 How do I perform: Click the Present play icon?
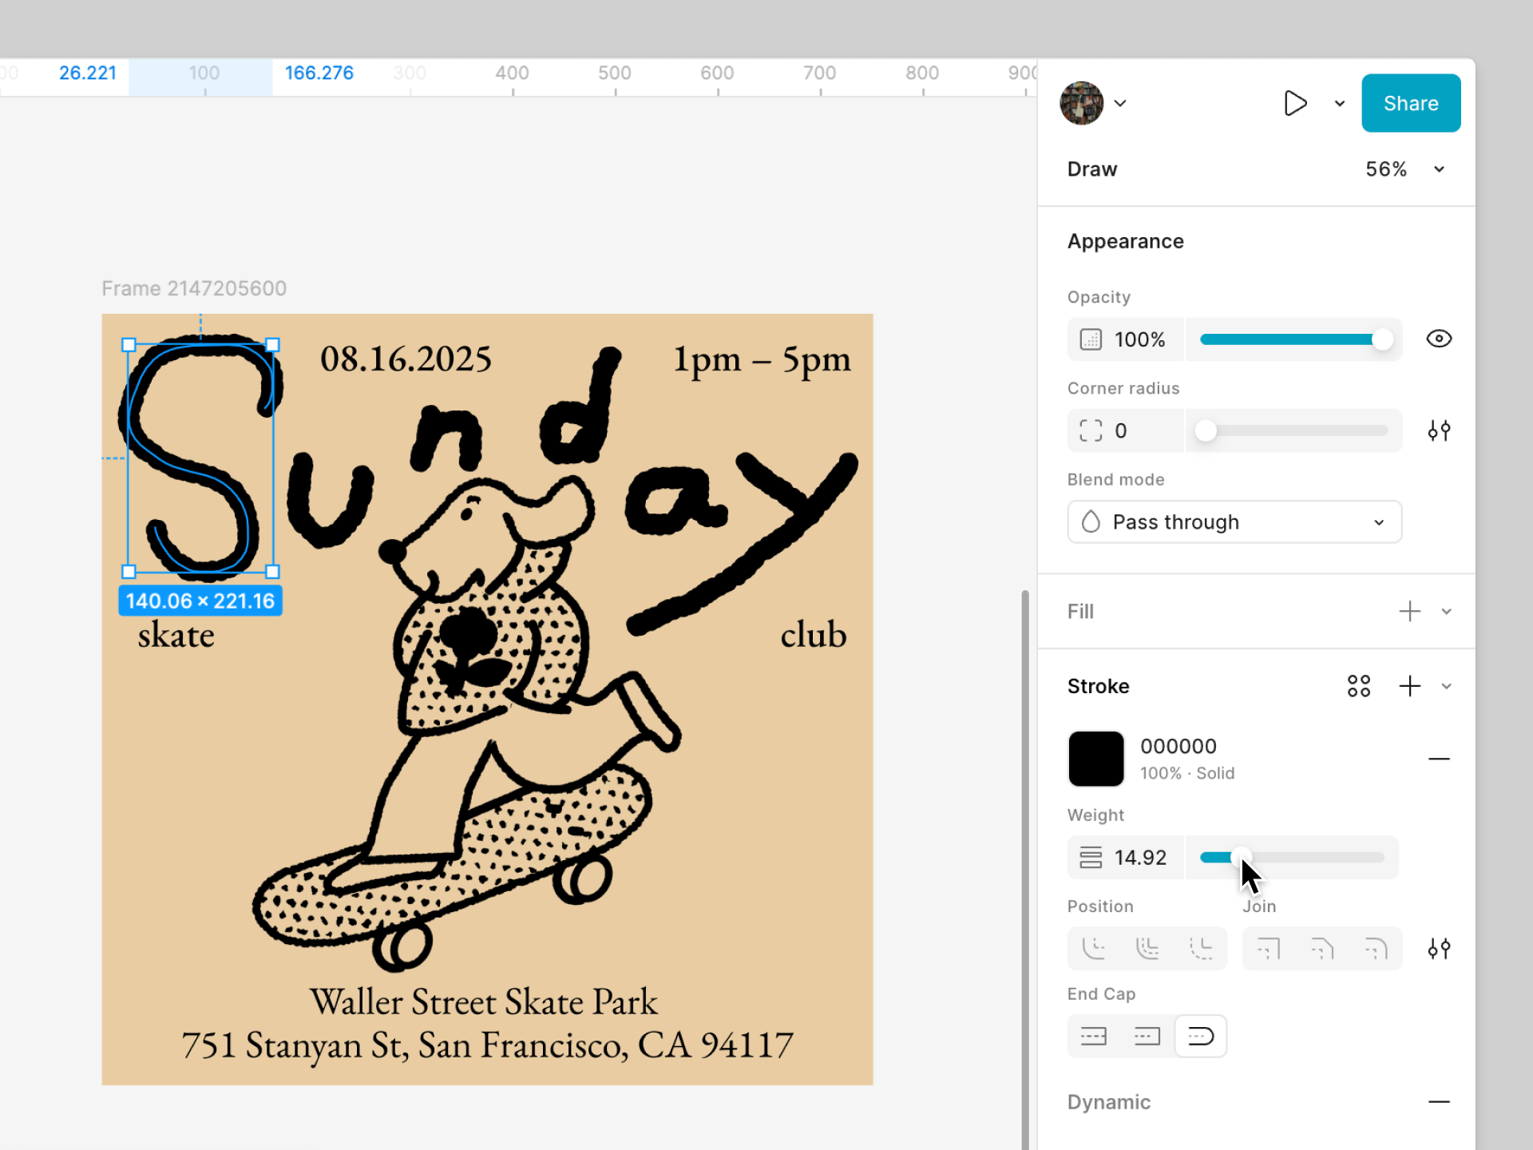pos(1294,103)
